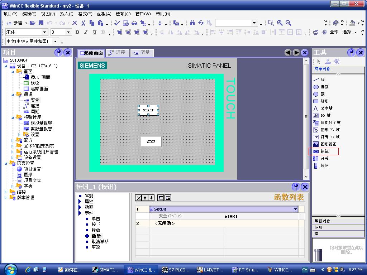Image resolution: width=367 pixels, height=275 pixels.
Task: Select the 开关 switch object tool
Action: 324,159
